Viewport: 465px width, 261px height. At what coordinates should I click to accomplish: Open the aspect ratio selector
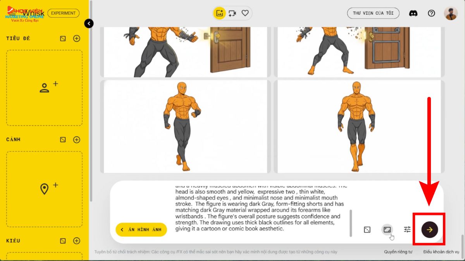pyautogui.click(x=387, y=230)
